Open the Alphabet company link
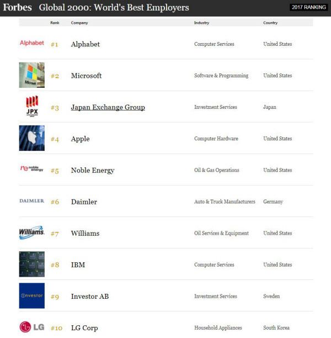 click(86, 44)
